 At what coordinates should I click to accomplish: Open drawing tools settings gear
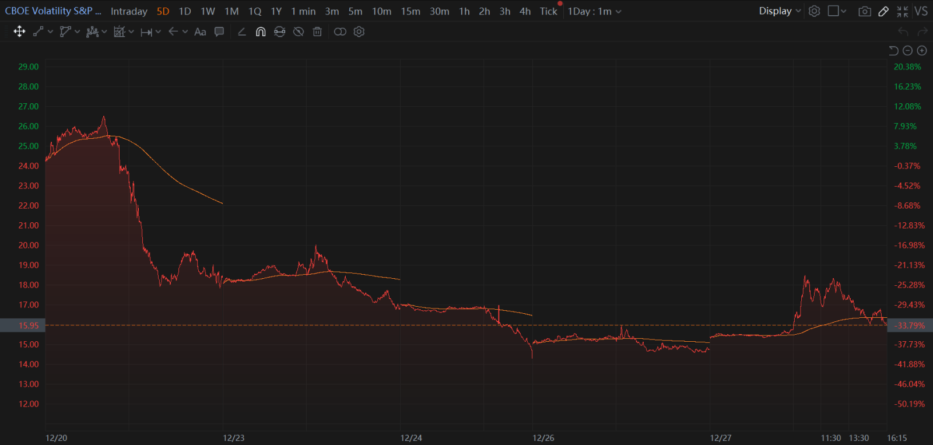pos(359,31)
